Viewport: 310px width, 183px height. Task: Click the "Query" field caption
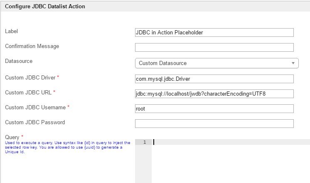click(12, 137)
